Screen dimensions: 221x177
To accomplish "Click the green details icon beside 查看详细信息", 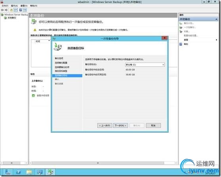I will tap(33, 95).
